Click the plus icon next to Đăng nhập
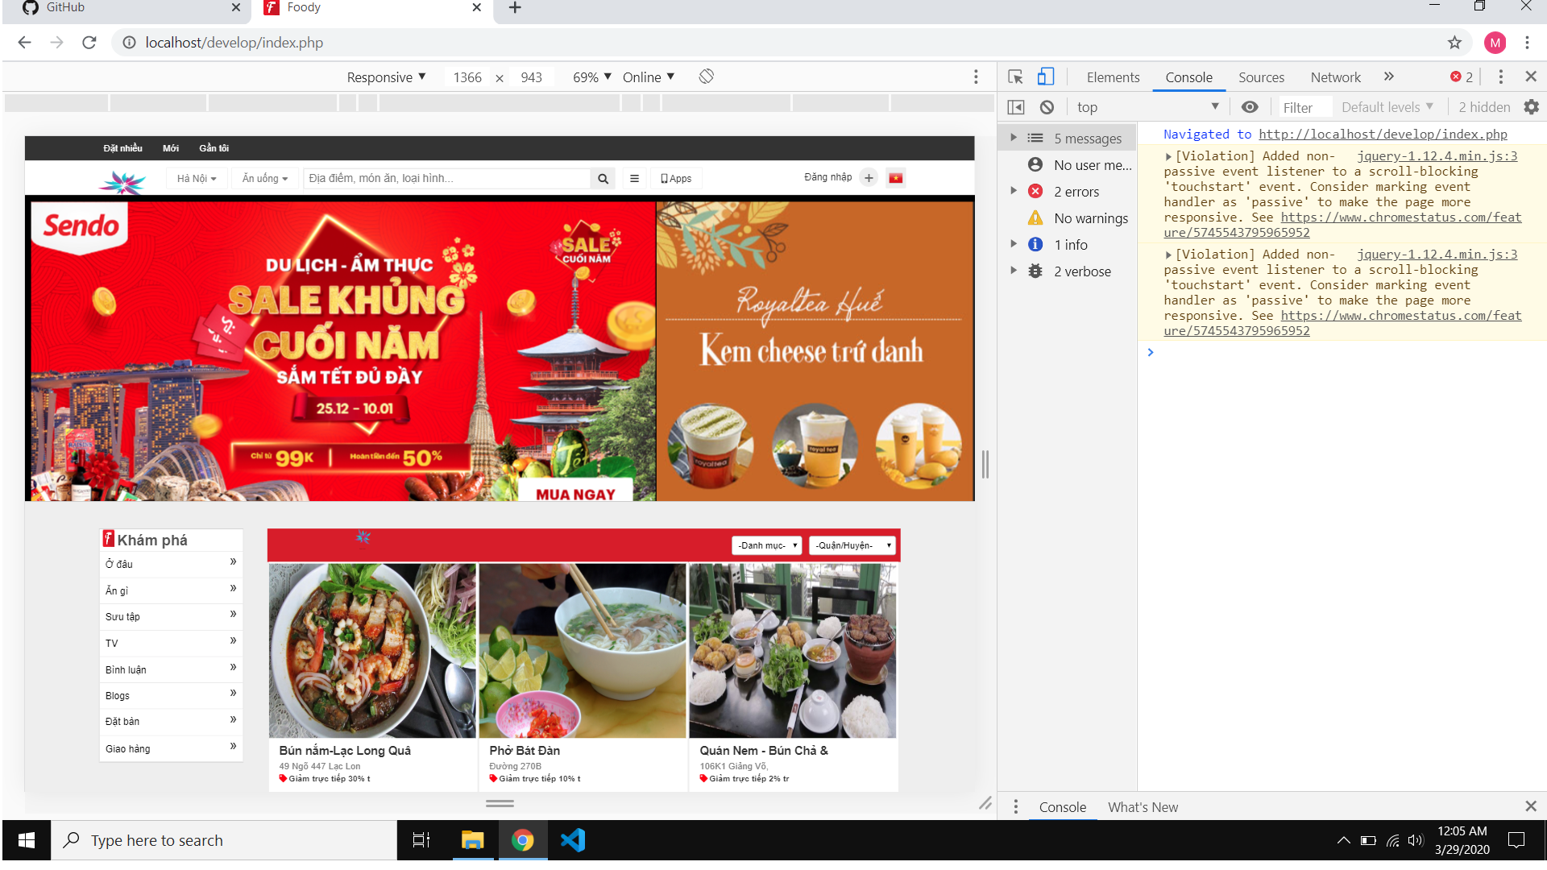The width and height of the screenshot is (1547, 870). point(869,178)
